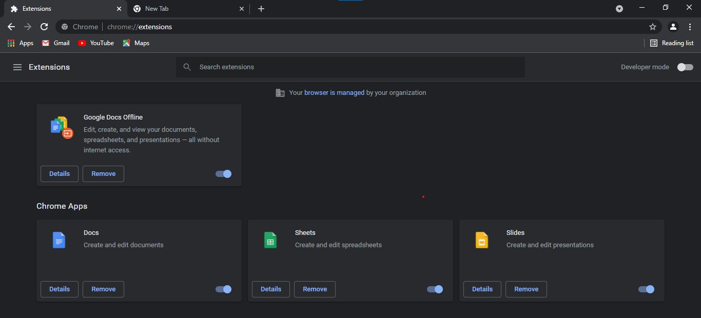The width and height of the screenshot is (701, 318).
Task: Toggle off the Slides app
Action: pos(647,289)
